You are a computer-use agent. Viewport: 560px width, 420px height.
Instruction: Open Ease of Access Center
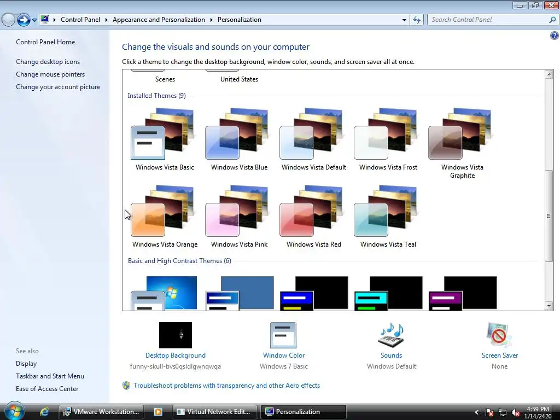(x=47, y=389)
